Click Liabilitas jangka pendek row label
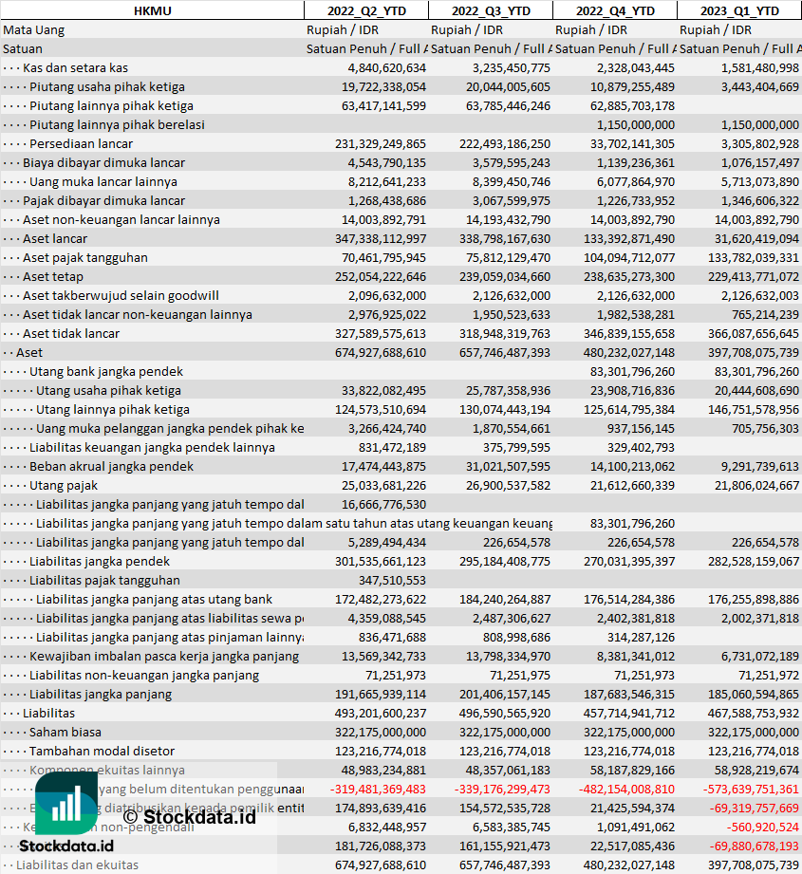Image resolution: width=802 pixels, height=874 pixels. [x=100, y=561]
